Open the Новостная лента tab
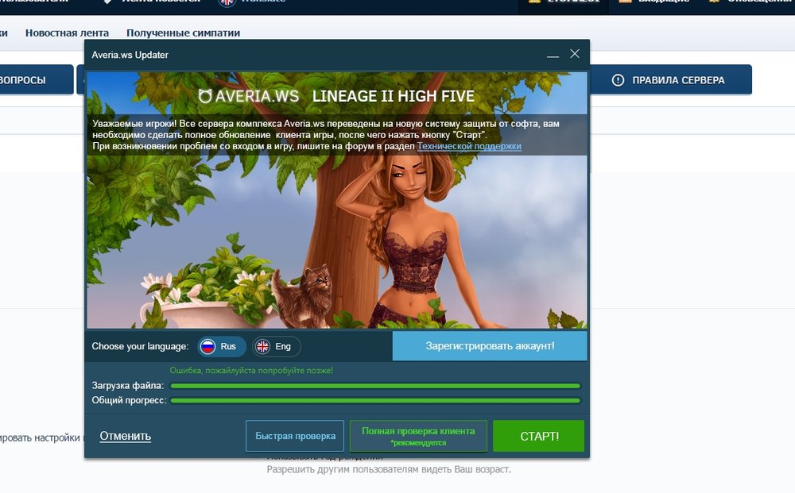This screenshot has width=795, height=493. pos(67,33)
